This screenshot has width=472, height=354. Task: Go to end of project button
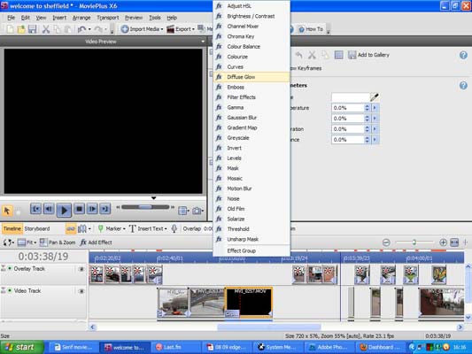(105, 209)
